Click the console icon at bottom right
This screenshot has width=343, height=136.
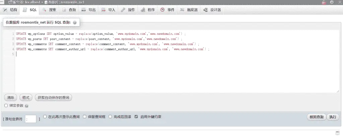[x=338, y=133]
